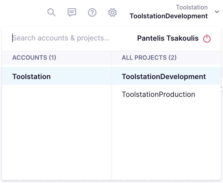Open settings with the gear icon
The height and width of the screenshot is (183, 223).
point(112,12)
